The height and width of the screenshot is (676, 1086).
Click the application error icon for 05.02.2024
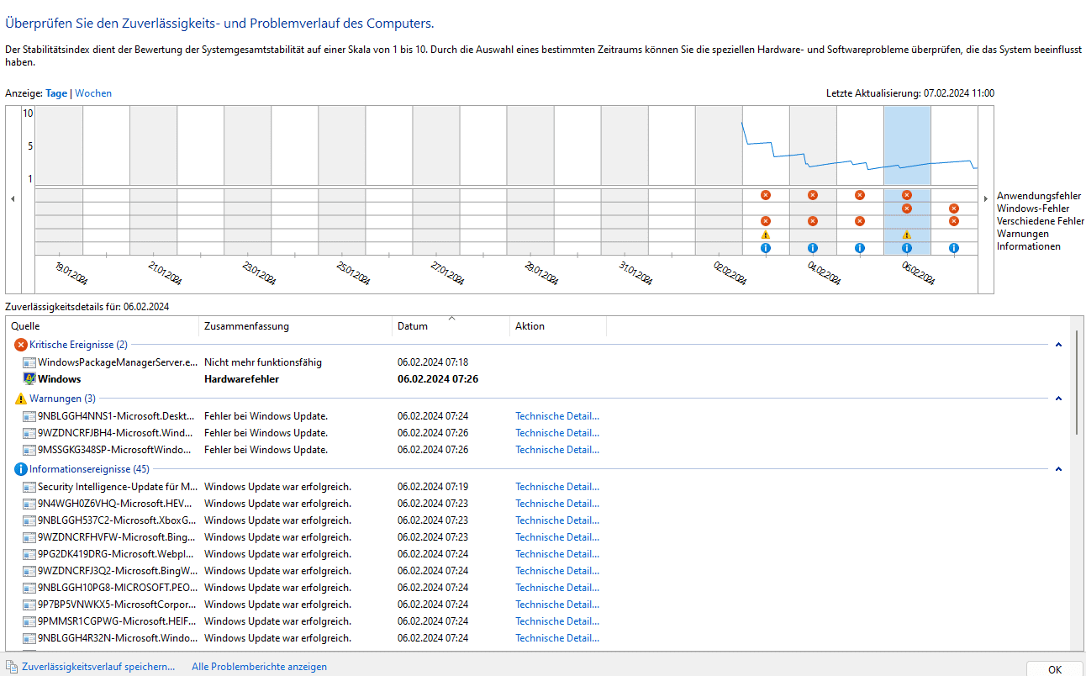(x=860, y=195)
